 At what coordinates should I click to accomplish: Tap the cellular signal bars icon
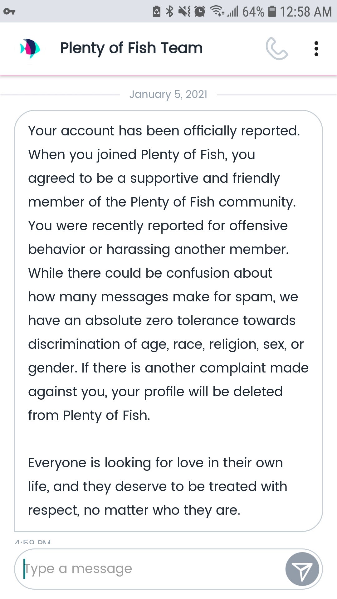click(233, 12)
